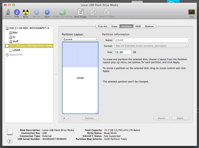
Task: Switch to the Erase tab
Action: click(x=114, y=26)
